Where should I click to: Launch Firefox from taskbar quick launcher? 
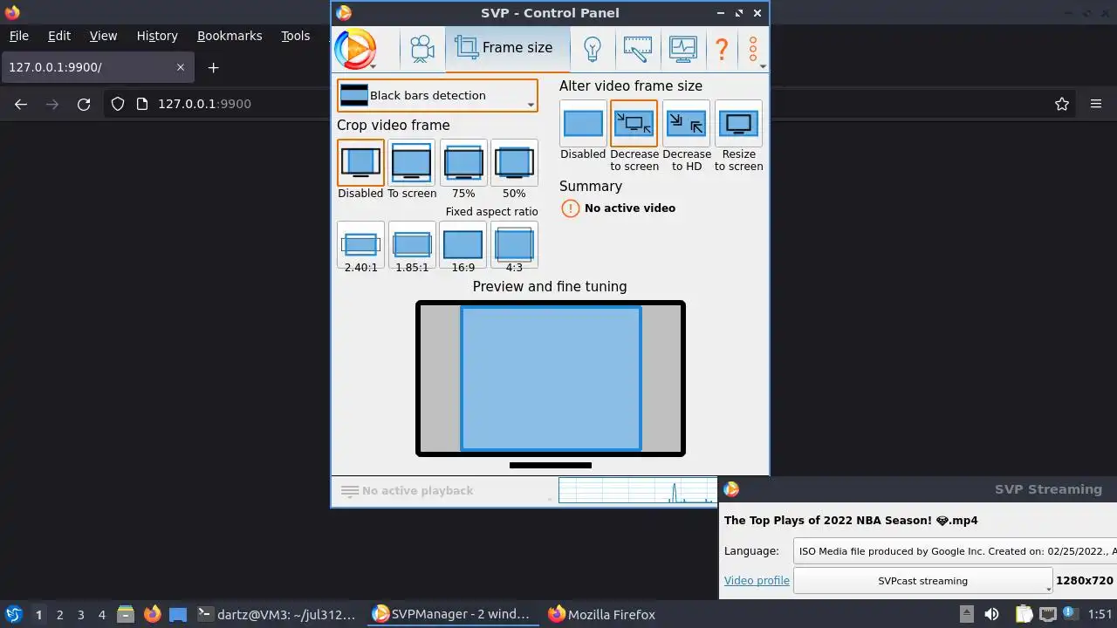152,614
